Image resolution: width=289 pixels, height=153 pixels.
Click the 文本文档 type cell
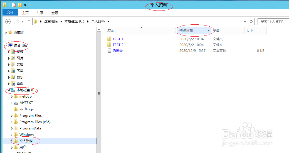pos(219,51)
